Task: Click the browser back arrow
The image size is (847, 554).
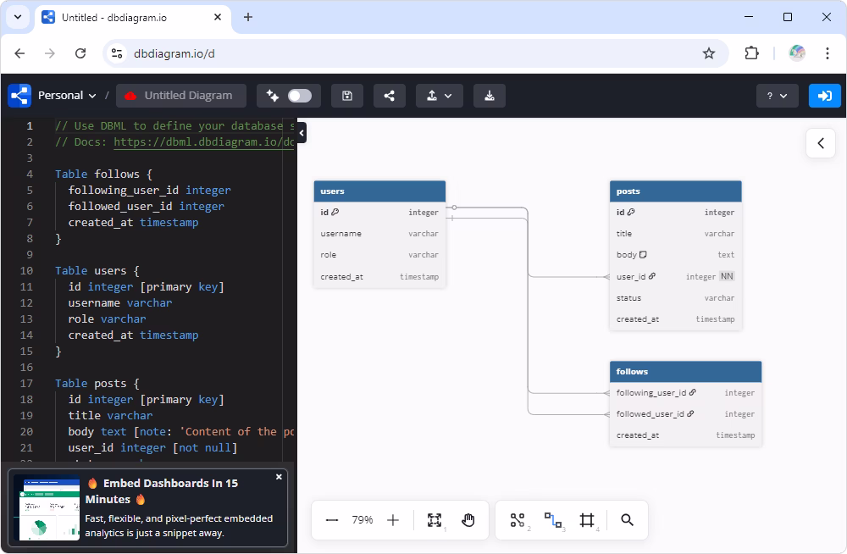Action: pos(19,53)
